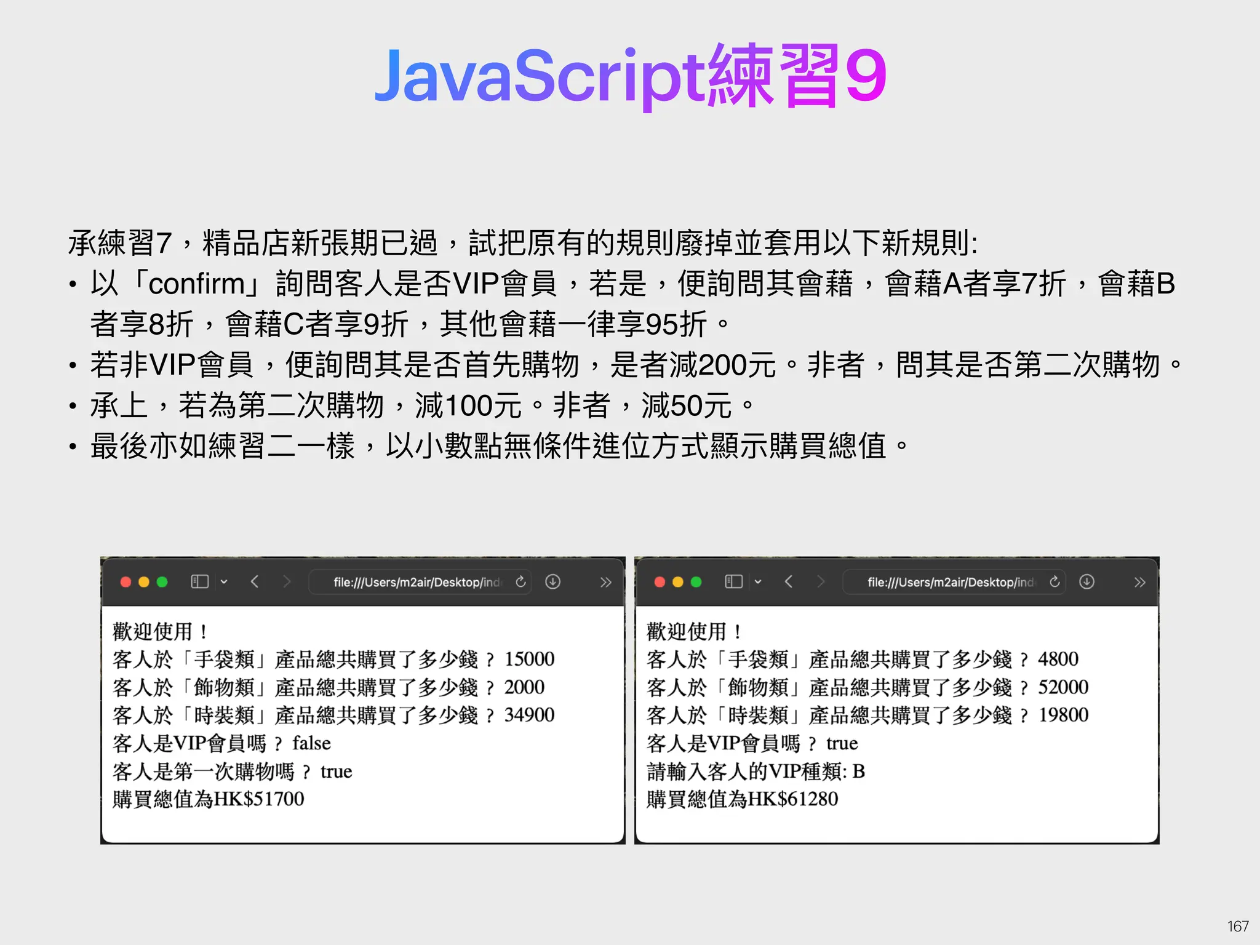Click the line '客人是VIP會員嗎？ true'
Screen dimensions: 1260x945
(752, 743)
